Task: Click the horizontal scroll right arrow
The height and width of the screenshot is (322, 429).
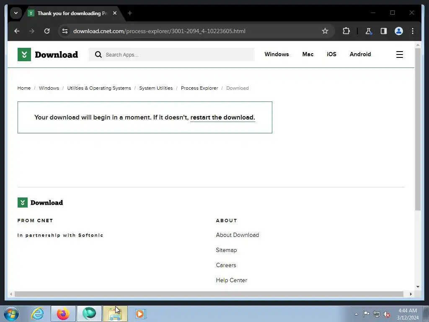Action: pyautogui.click(x=411, y=294)
